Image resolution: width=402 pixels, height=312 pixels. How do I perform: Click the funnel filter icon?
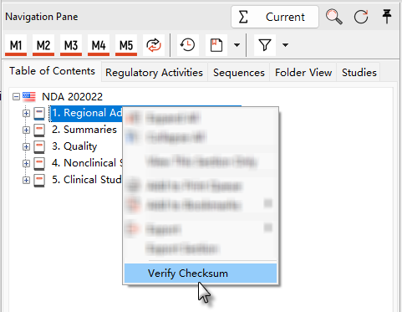[265, 45]
